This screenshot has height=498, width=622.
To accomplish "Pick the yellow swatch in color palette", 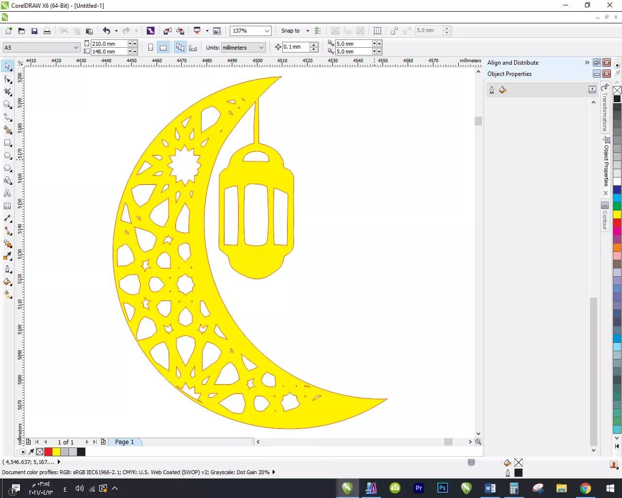I will click(x=617, y=214).
